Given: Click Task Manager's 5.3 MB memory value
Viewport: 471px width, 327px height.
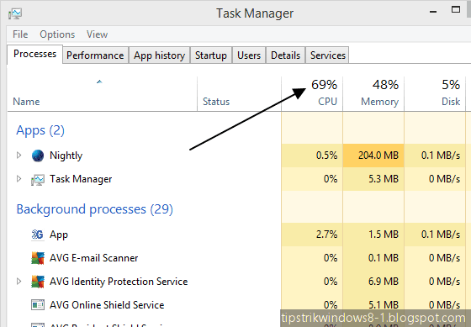Looking at the screenshot, I should [384, 179].
